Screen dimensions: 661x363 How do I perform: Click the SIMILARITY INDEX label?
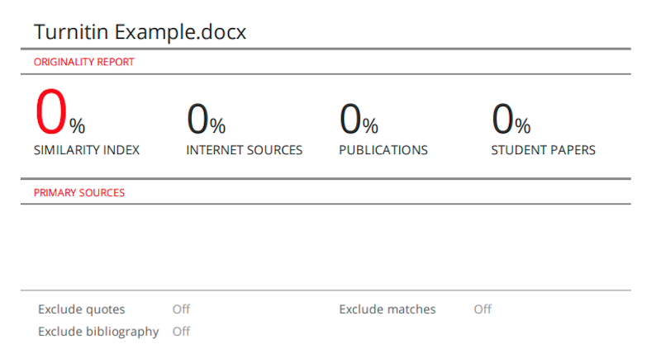[87, 150]
